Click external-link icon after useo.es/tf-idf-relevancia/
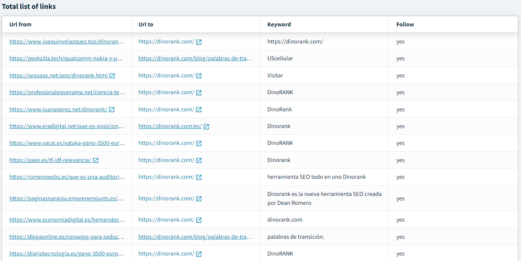The width and height of the screenshot is (521, 261). click(x=96, y=160)
